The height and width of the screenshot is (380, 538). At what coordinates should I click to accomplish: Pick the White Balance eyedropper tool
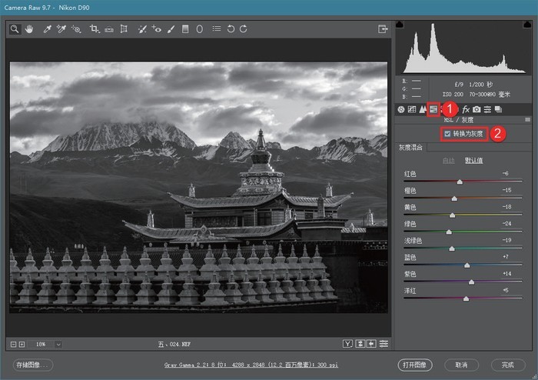(x=47, y=29)
